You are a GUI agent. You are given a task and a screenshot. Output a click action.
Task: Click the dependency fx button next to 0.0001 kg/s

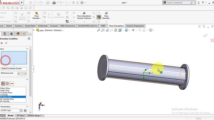25,110
